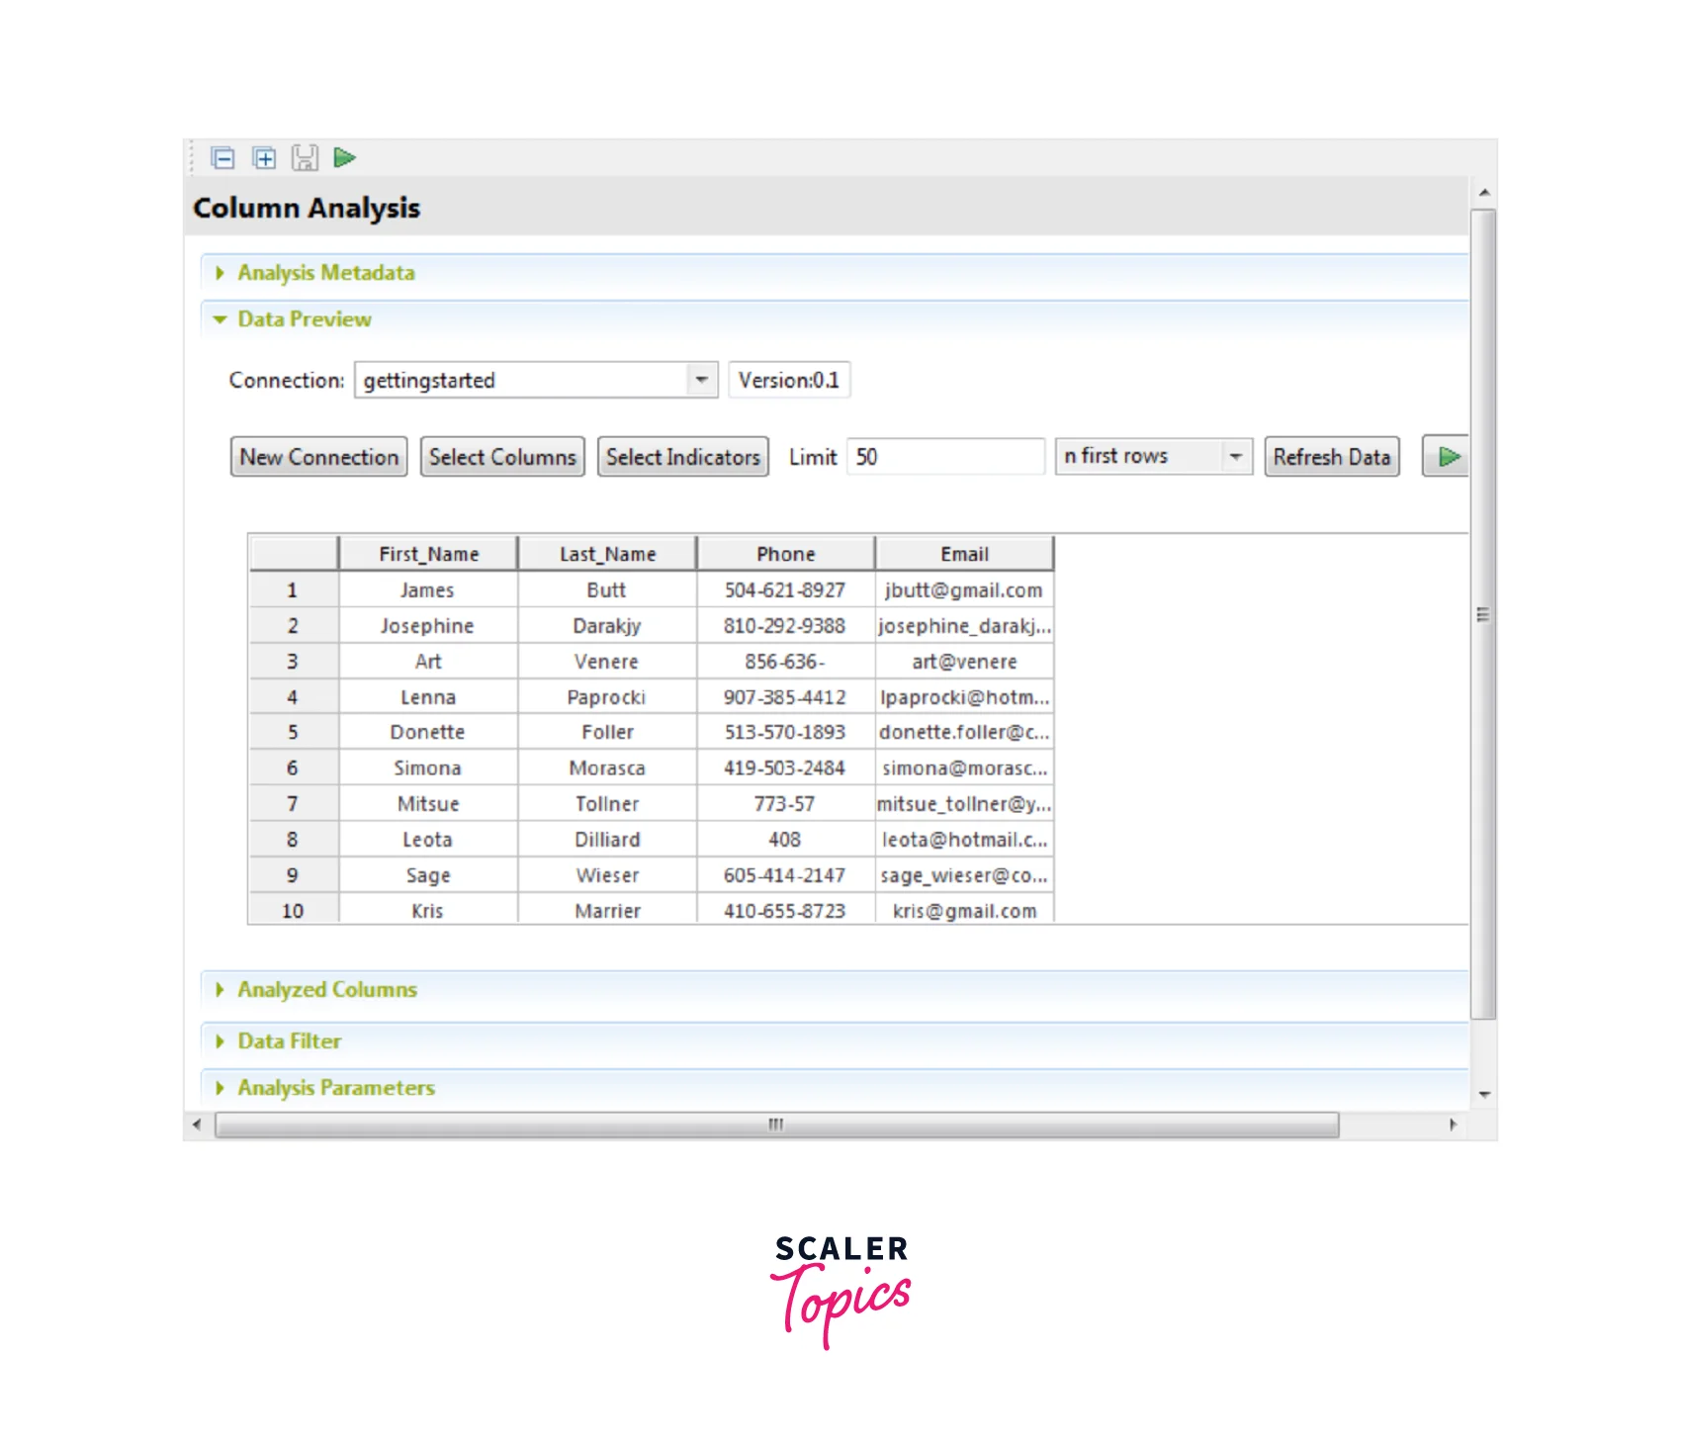Click into the Limit input field
Screen dimensions: 1681x1445
click(x=944, y=457)
